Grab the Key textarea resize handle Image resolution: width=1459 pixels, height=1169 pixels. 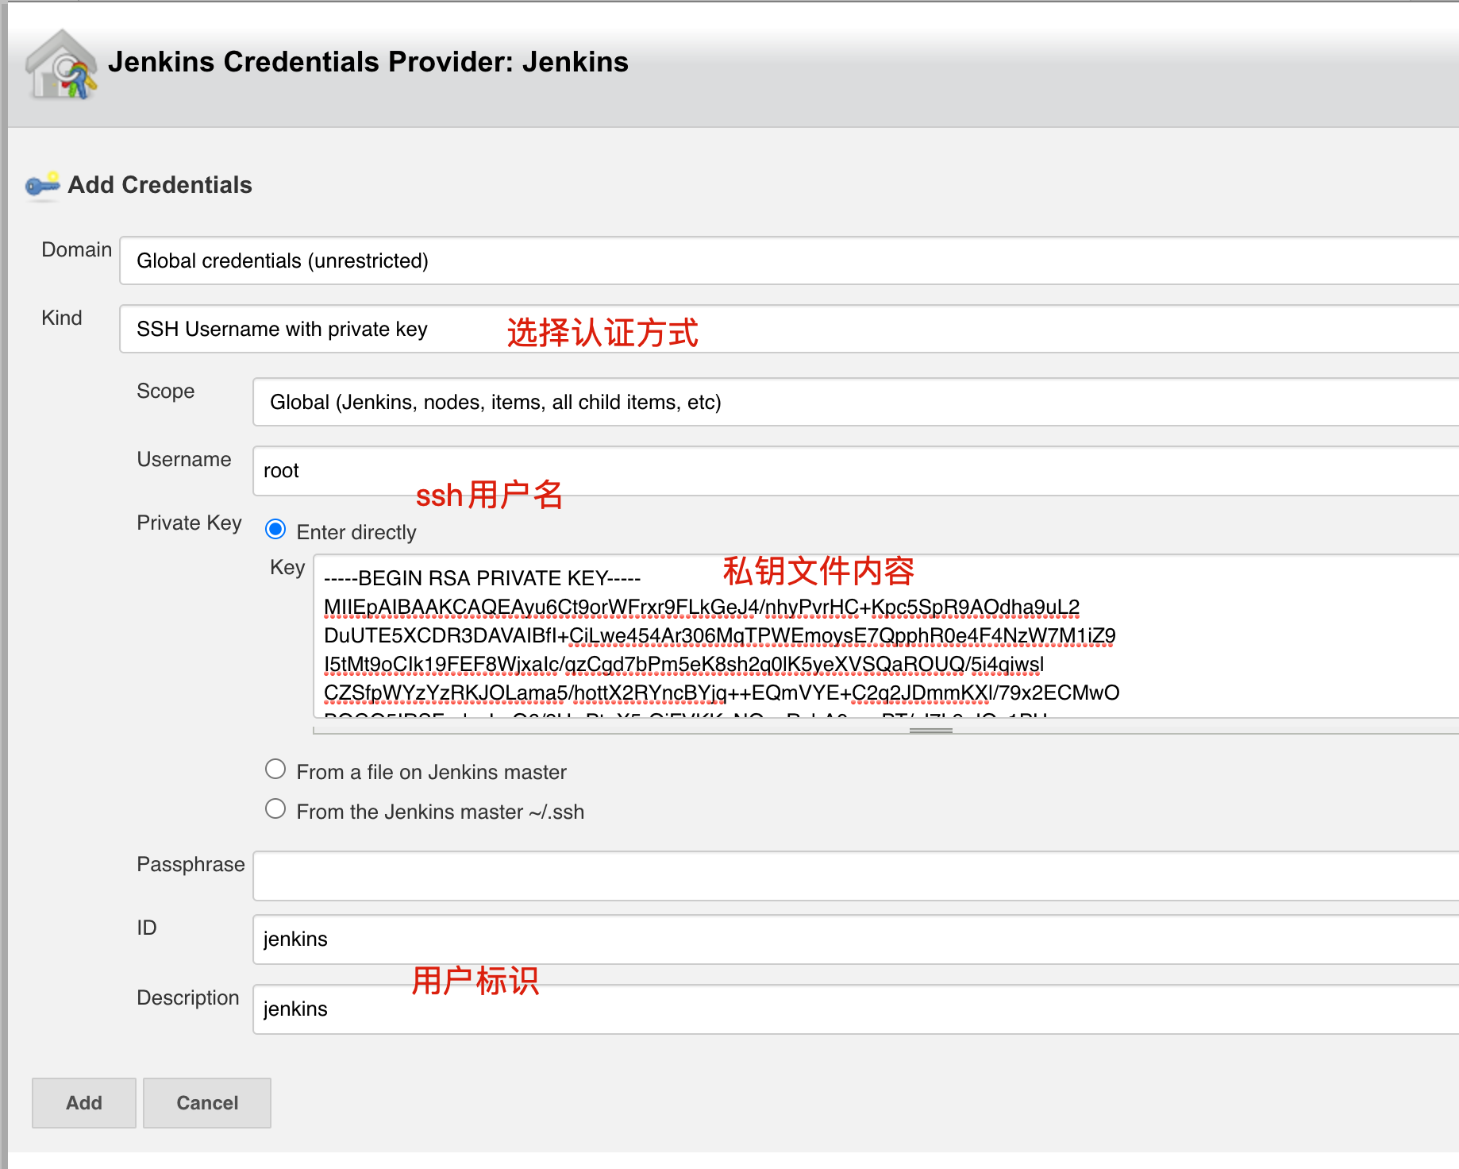[930, 730]
